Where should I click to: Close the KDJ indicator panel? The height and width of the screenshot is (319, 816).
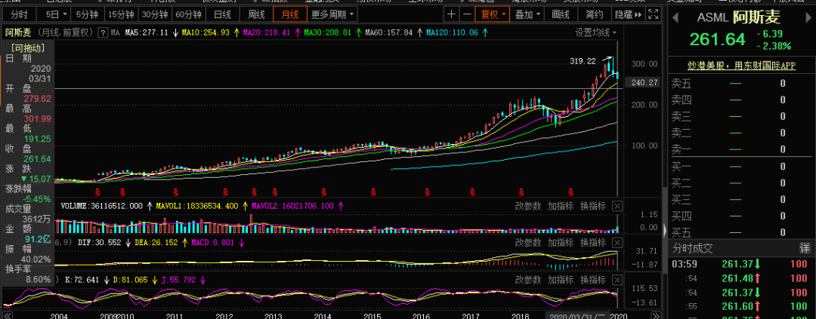click(x=617, y=279)
